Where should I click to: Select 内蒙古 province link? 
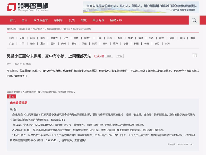point(54,38)
